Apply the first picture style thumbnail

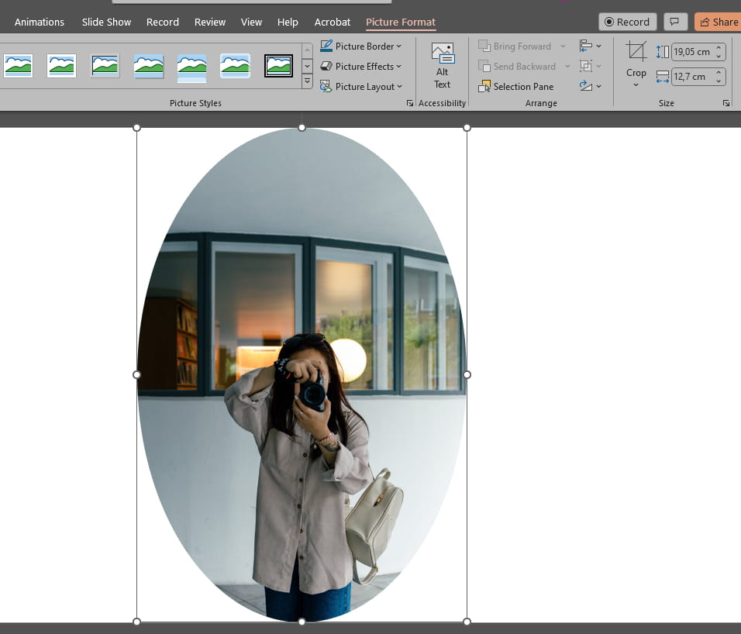click(x=19, y=66)
